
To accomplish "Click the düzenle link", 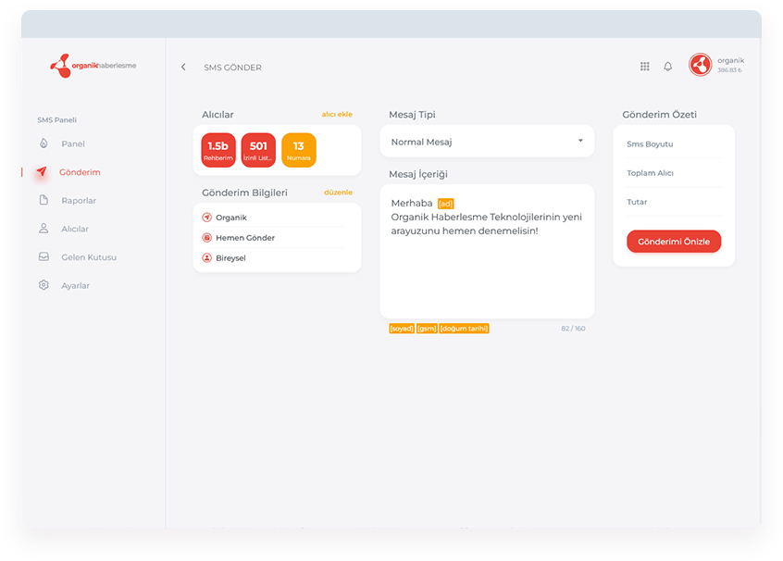I will click(338, 193).
